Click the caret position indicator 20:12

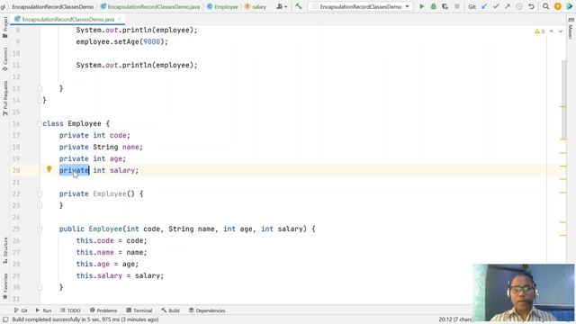pos(454,319)
